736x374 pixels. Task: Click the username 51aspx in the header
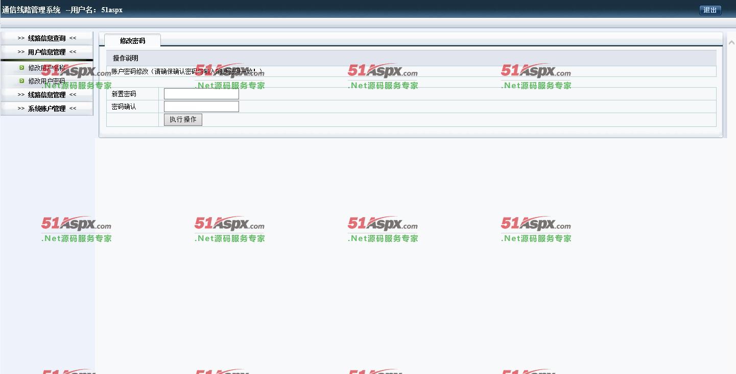coord(112,10)
